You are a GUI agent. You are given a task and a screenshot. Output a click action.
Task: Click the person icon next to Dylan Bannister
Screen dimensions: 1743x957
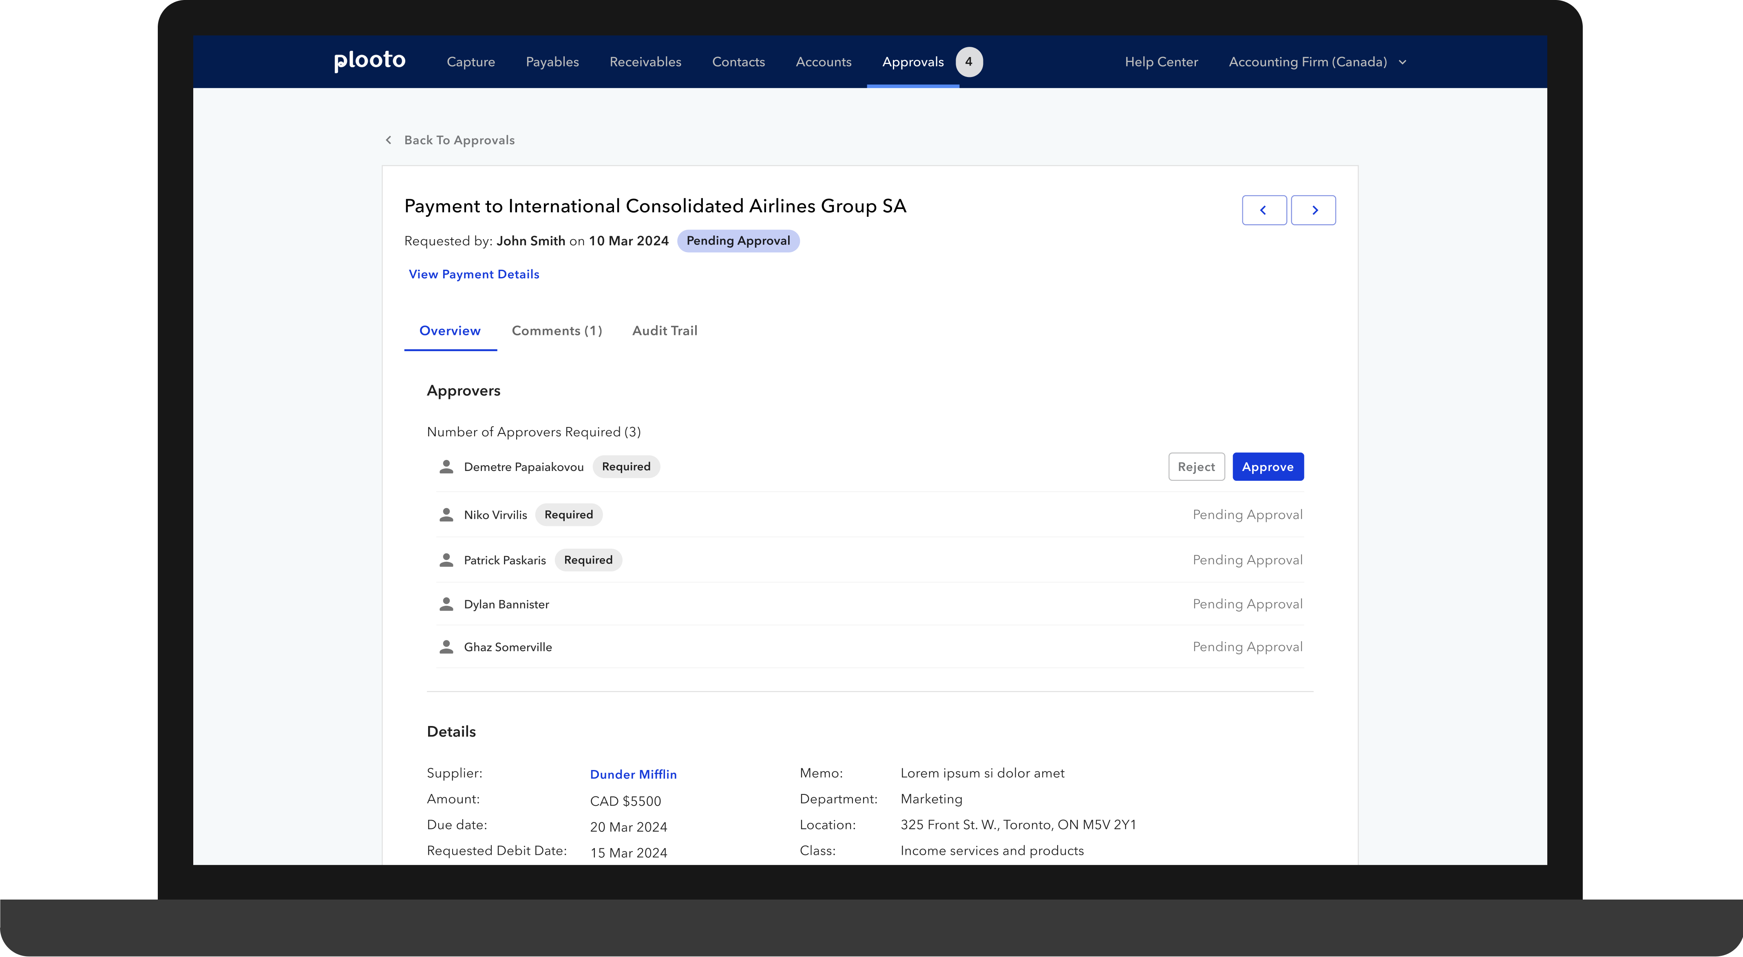tap(446, 604)
